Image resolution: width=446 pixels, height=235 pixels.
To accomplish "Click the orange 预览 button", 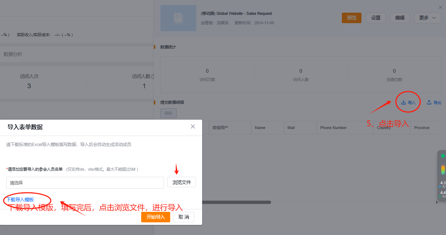I will [352, 18].
